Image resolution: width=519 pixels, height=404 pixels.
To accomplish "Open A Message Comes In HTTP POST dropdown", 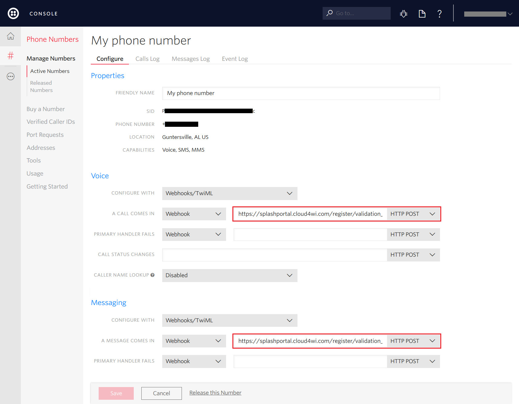I will (413, 341).
